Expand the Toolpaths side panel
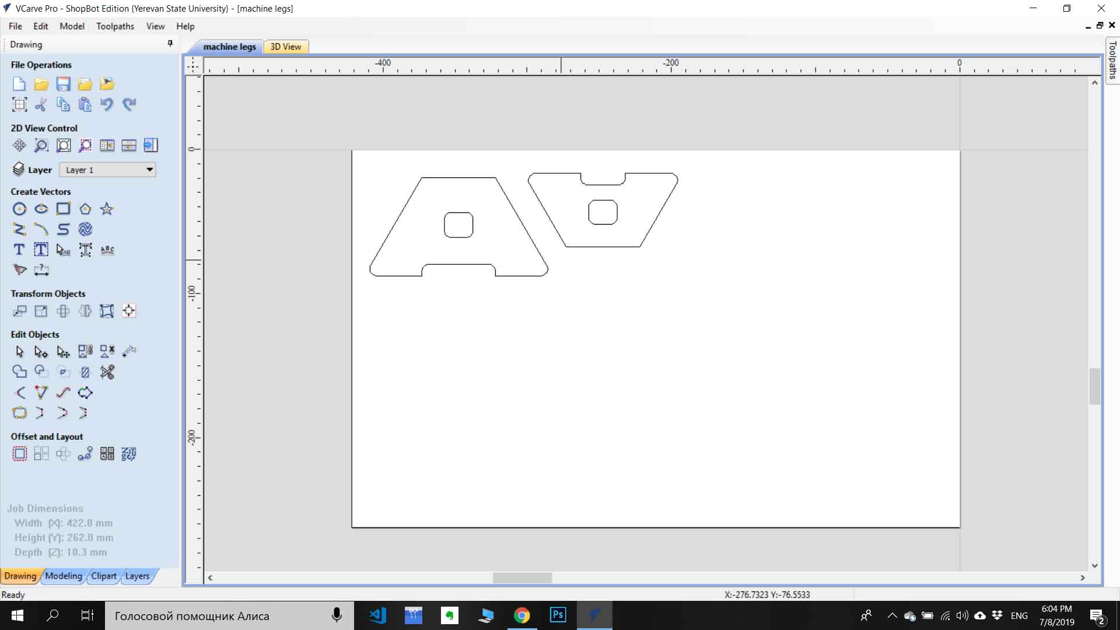Image resolution: width=1120 pixels, height=630 pixels. coord(1112,60)
